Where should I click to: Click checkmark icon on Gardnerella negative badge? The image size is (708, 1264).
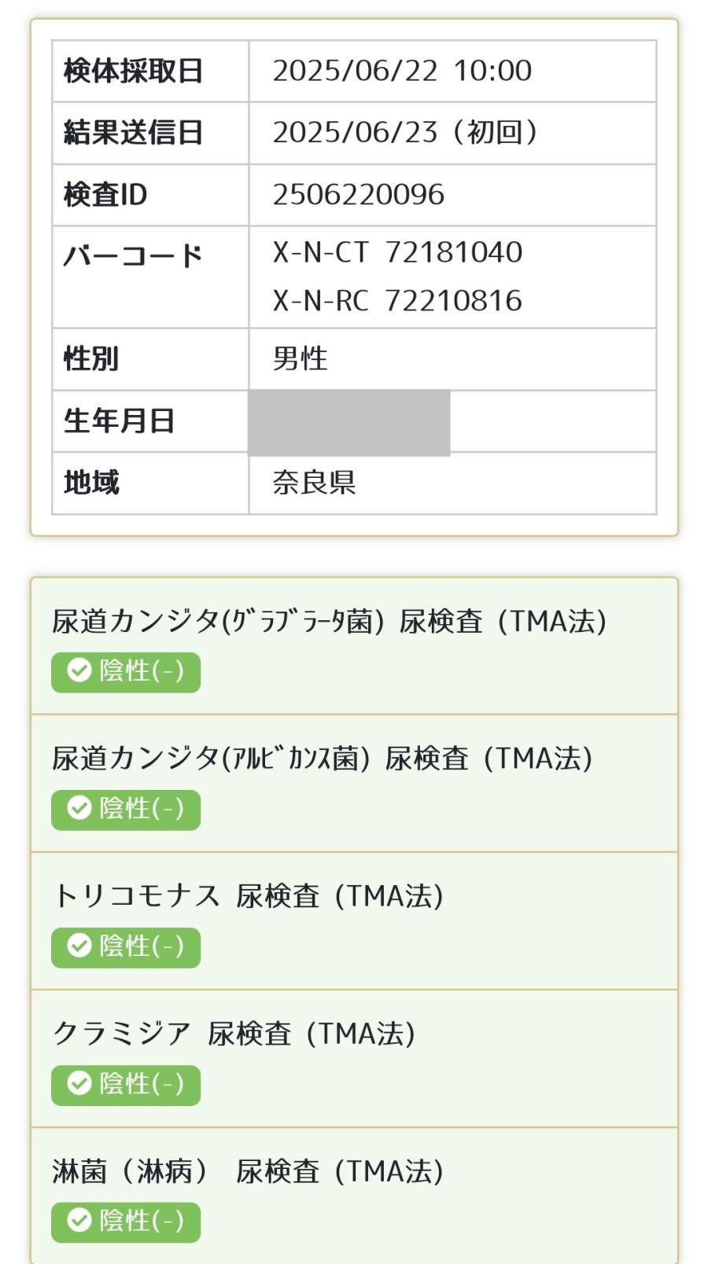coord(79,671)
